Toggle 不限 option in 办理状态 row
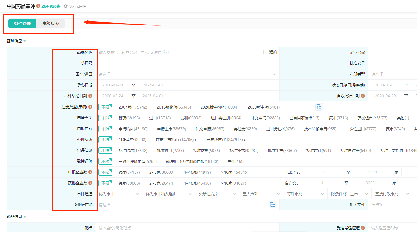This screenshot has width=417, height=232. click(x=105, y=140)
